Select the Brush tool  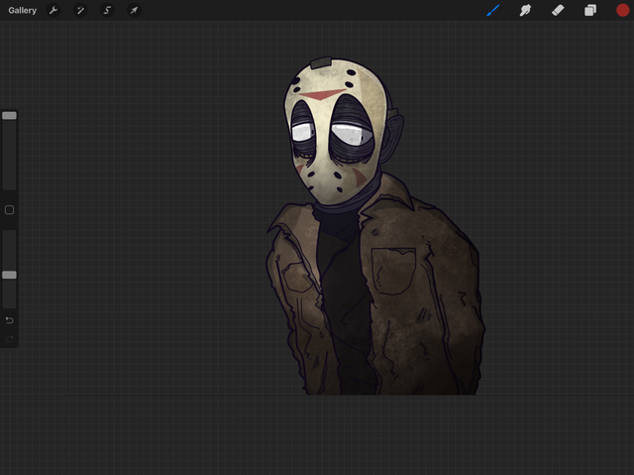click(492, 11)
